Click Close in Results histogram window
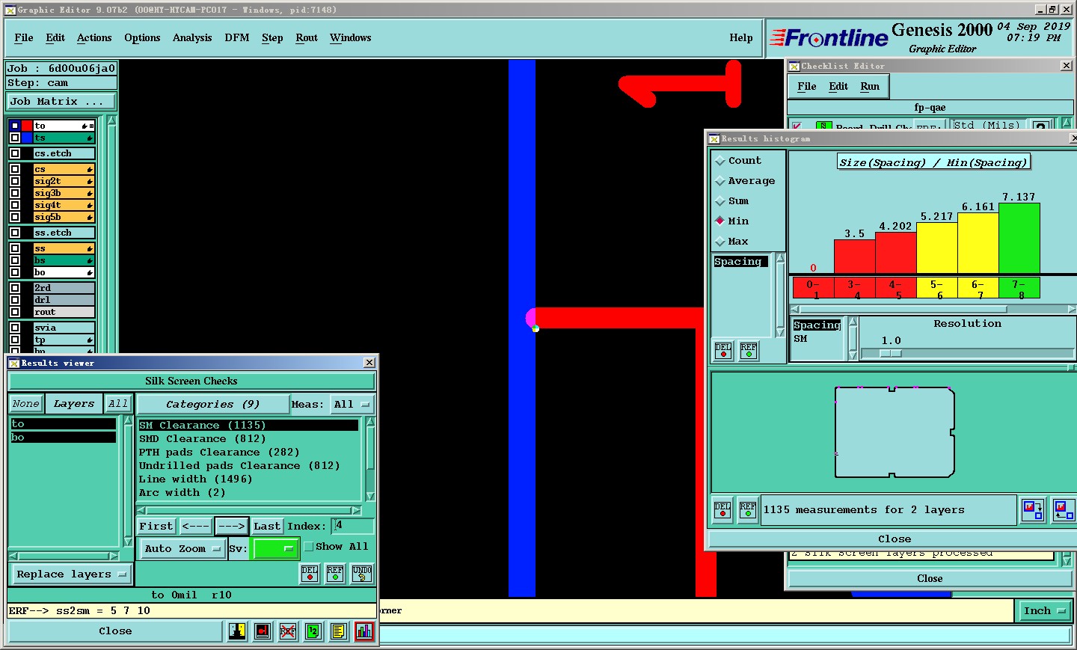Viewport: 1077px width, 650px height. point(895,539)
